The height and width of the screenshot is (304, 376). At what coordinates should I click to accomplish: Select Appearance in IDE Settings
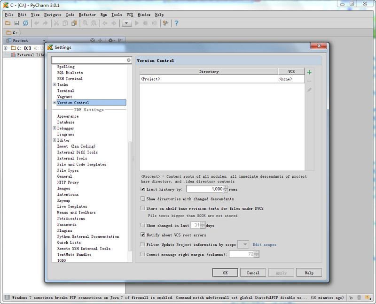tap(68, 116)
